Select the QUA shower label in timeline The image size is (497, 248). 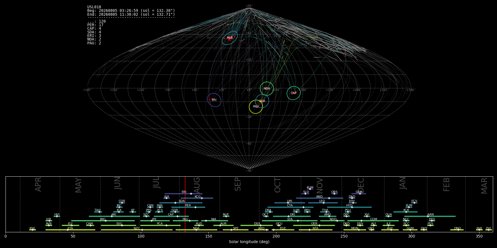pyautogui.click(x=388, y=215)
